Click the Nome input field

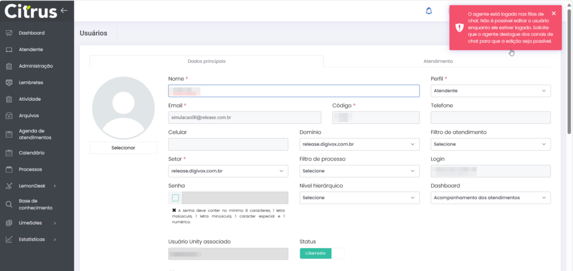pyautogui.click(x=294, y=91)
